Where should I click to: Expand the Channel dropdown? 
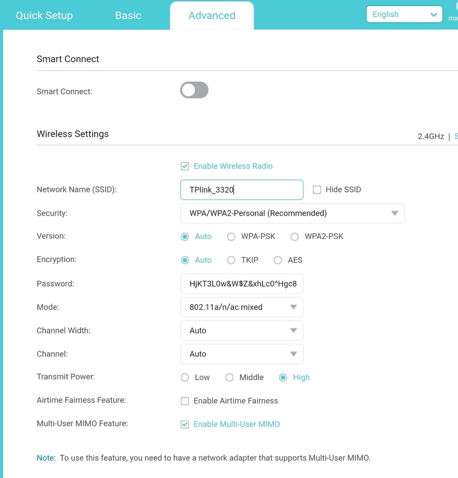(x=242, y=354)
